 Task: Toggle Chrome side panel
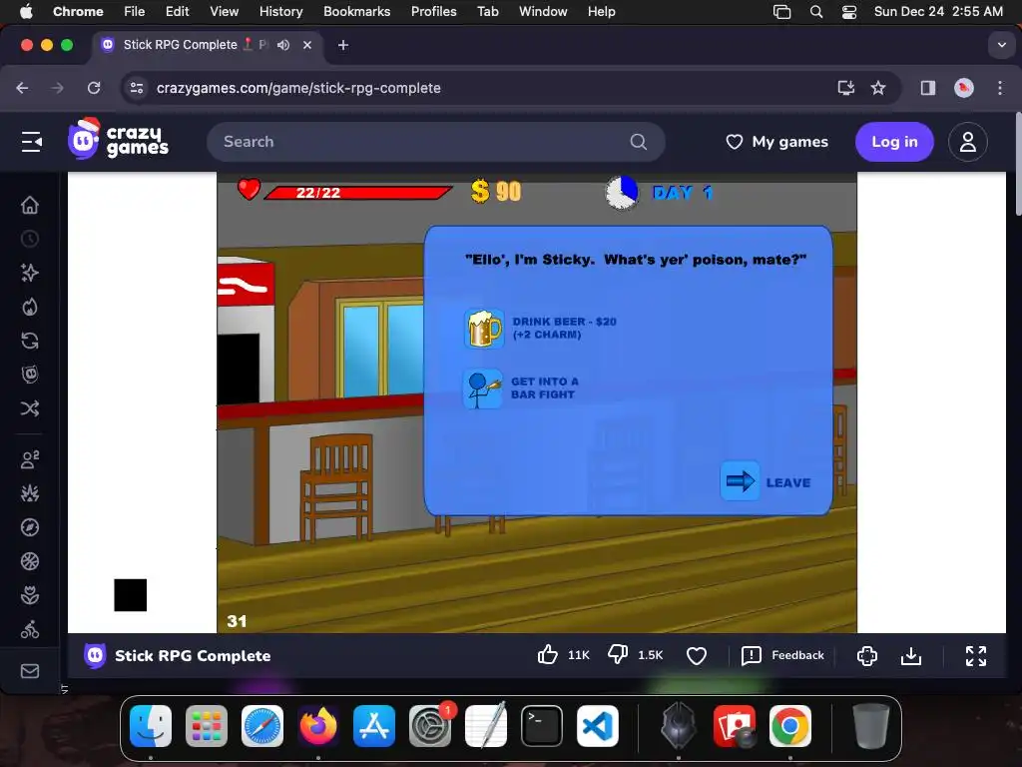tap(928, 88)
